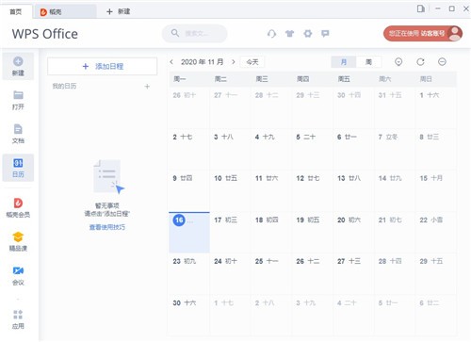This screenshot has width=471, height=342.
Task: Select 1 十六 Sunday cell
Action: [x=435, y=107]
